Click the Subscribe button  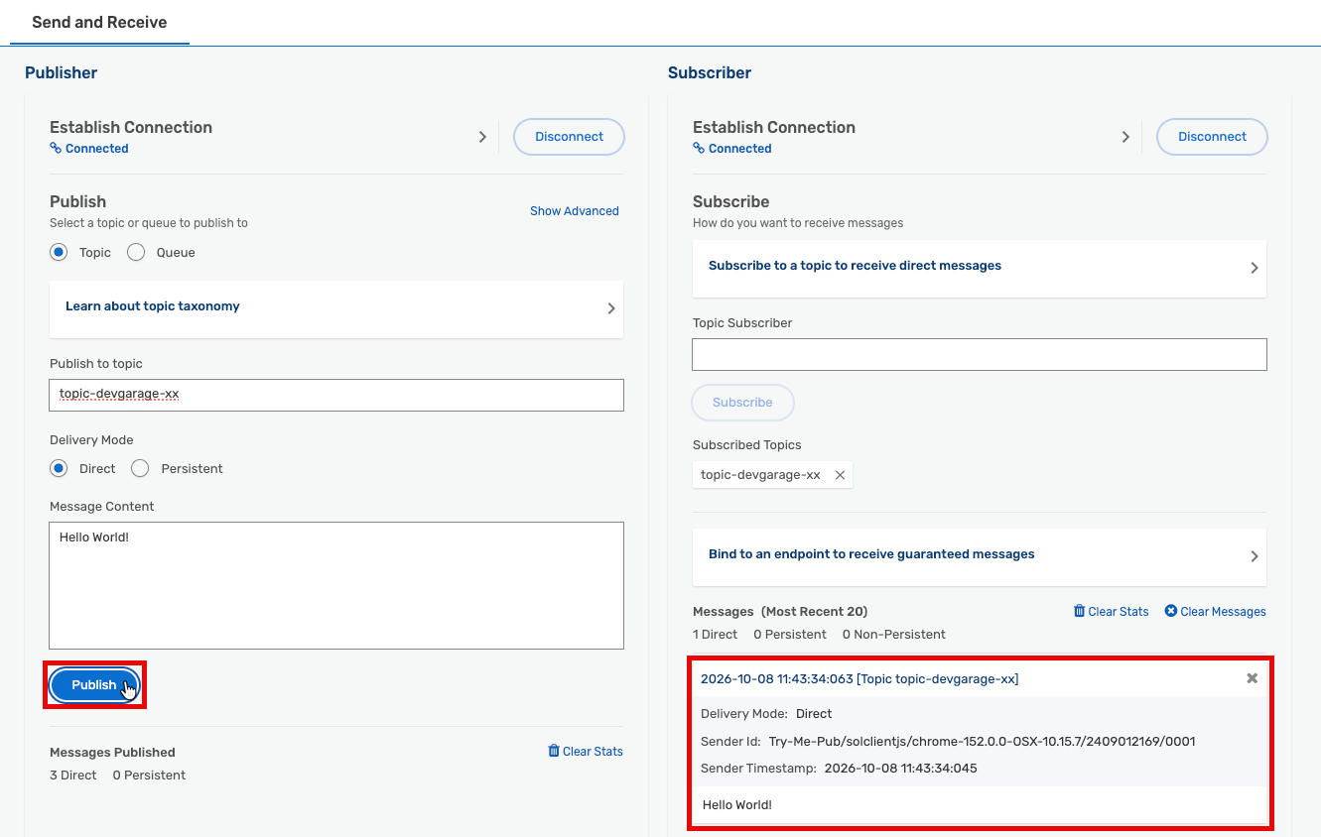pyautogui.click(x=742, y=403)
